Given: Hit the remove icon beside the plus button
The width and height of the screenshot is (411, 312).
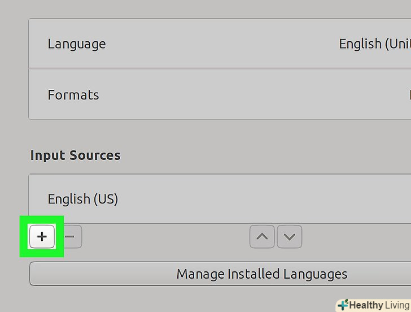Looking at the screenshot, I should click(71, 237).
